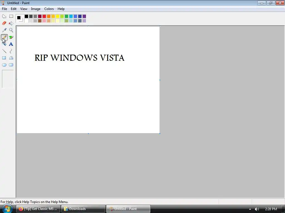
Task: Select the Pencil tool
Action: tap(4, 37)
